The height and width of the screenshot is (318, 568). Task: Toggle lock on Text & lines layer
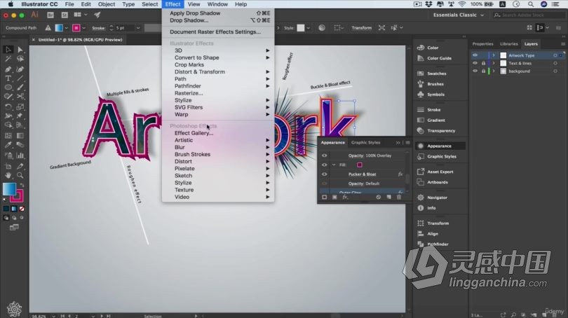[x=483, y=63]
